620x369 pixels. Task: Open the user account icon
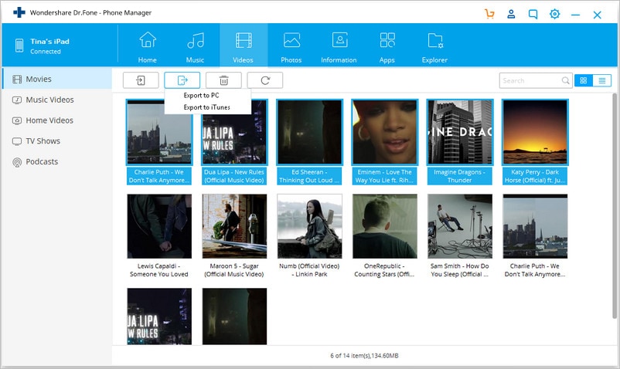pyautogui.click(x=511, y=14)
